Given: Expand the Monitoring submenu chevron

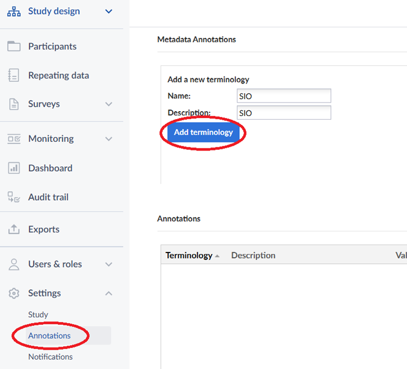Looking at the screenshot, I should (x=109, y=139).
